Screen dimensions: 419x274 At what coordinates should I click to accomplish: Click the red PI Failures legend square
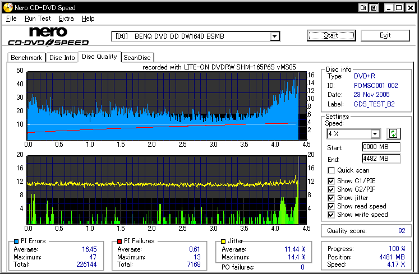point(120,242)
